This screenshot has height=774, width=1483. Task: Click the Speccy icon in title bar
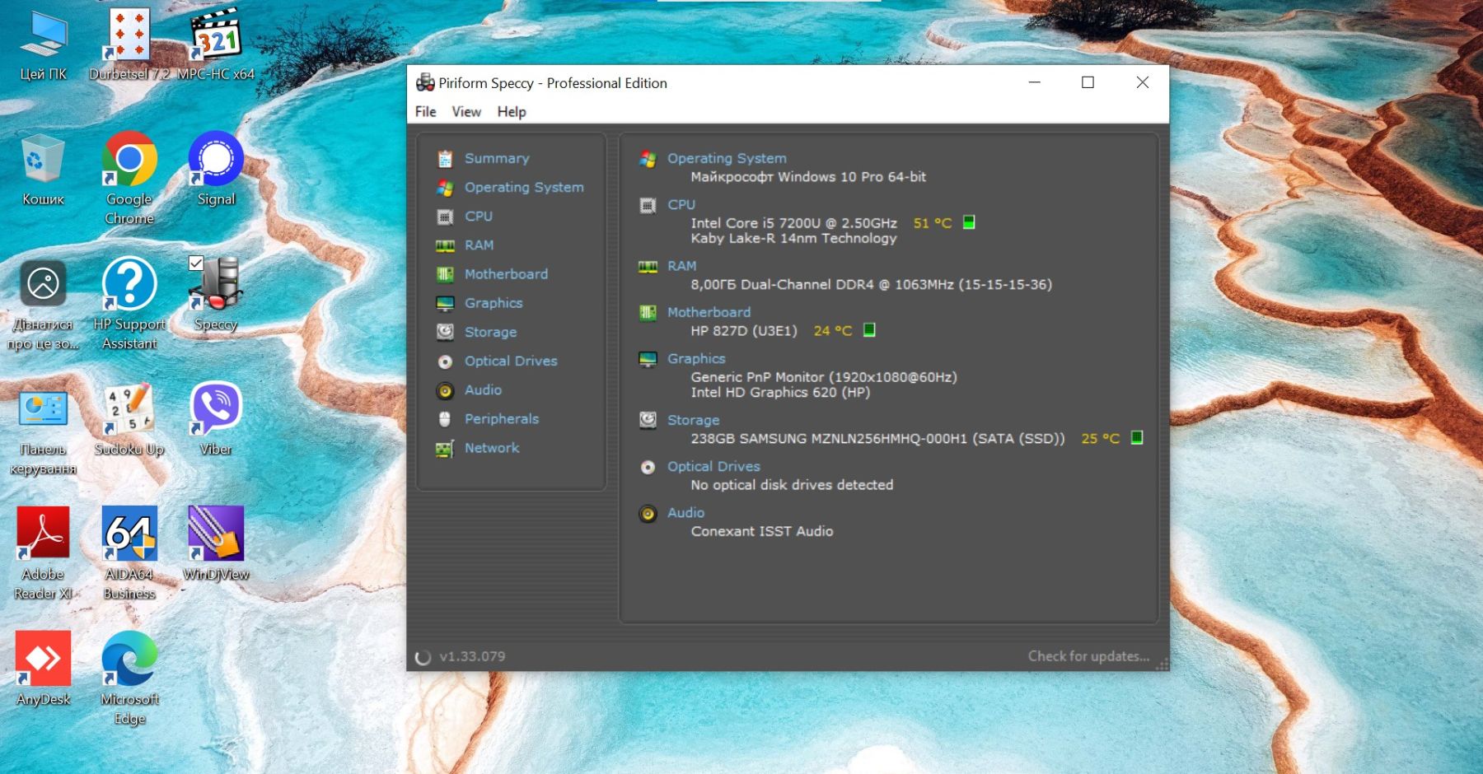[425, 82]
